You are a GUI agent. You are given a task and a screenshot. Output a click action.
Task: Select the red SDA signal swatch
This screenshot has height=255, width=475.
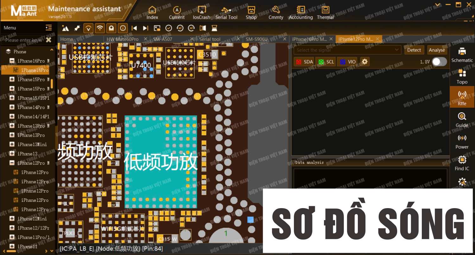click(x=298, y=62)
